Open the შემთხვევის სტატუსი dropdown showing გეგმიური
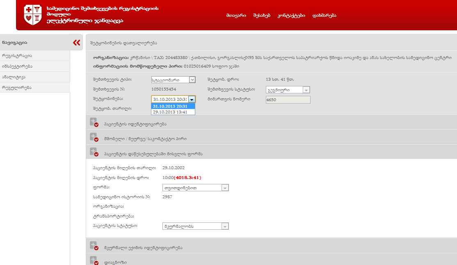Viewport: 457px width, 265px height. [289, 90]
